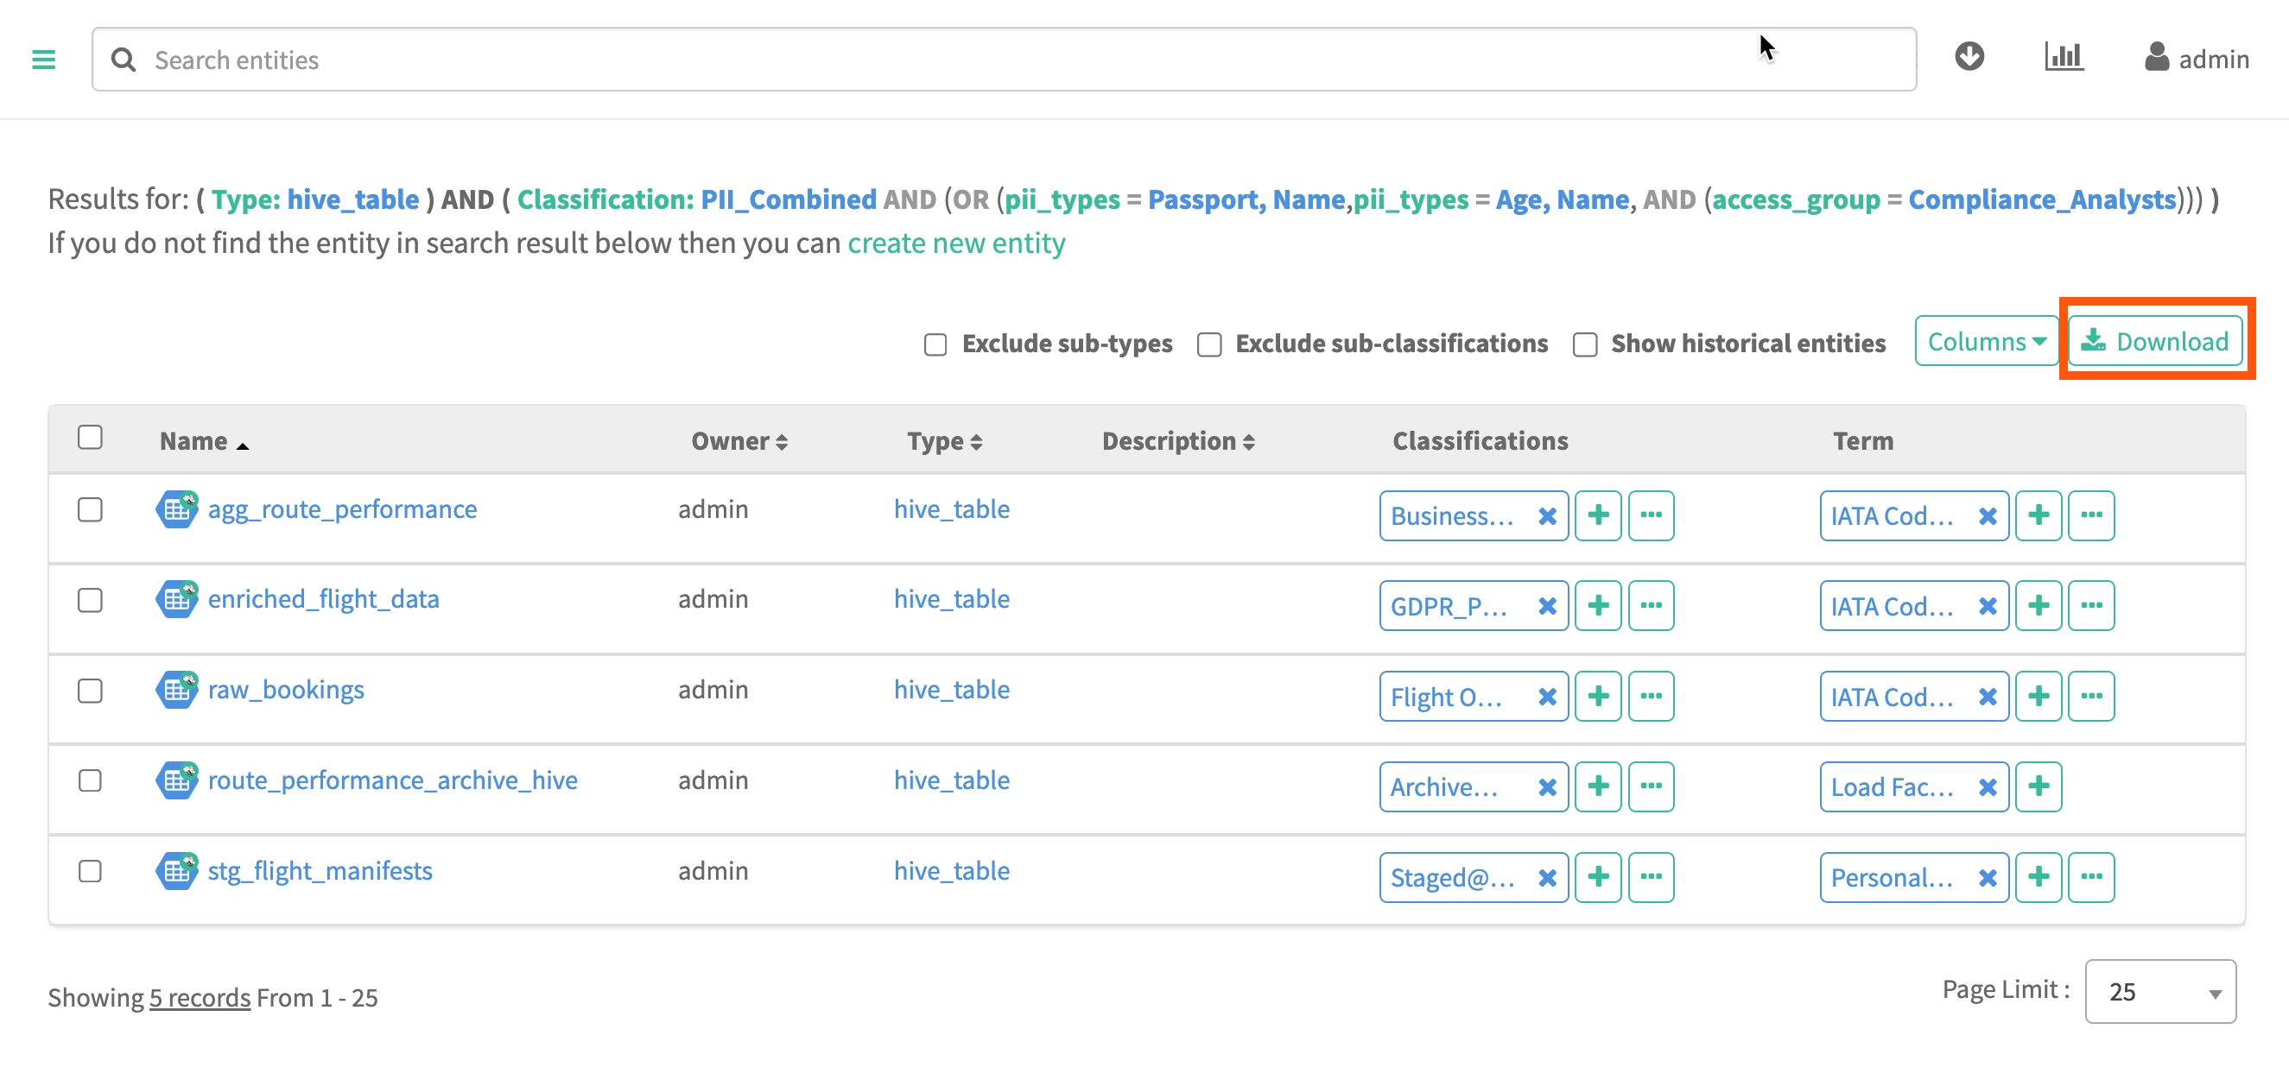Open the statistics bar chart icon
Screen dimensions: 2289x1086
2064,57
